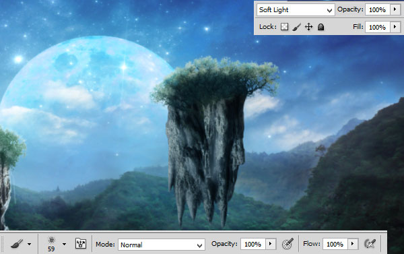Open the brush Mode Normal dropdown
Image resolution: width=404 pixels, height=254 pixels.
pyautogui.click(x=162, y=245)
